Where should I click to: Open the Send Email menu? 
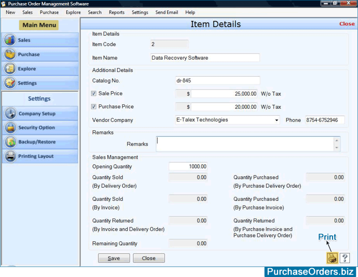(x=167, y=12)
